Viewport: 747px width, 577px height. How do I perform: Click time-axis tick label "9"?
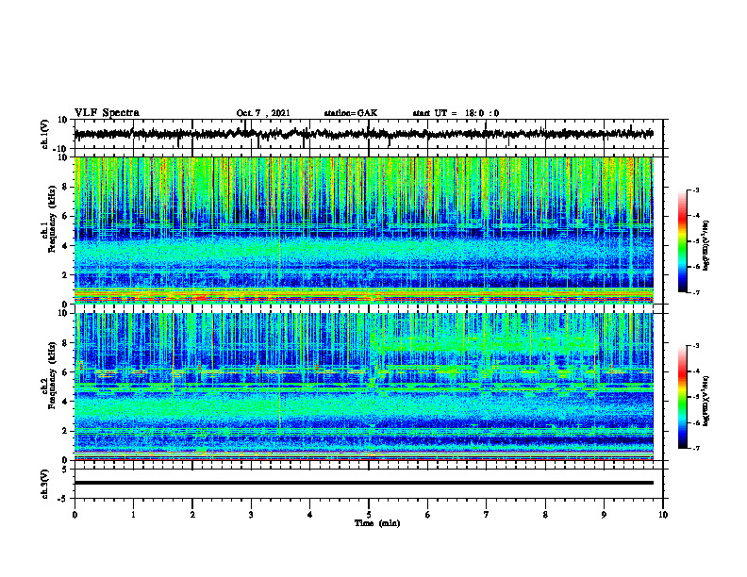point(604,515)
